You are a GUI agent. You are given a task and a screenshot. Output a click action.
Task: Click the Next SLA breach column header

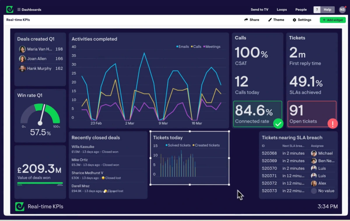point(293,146)
